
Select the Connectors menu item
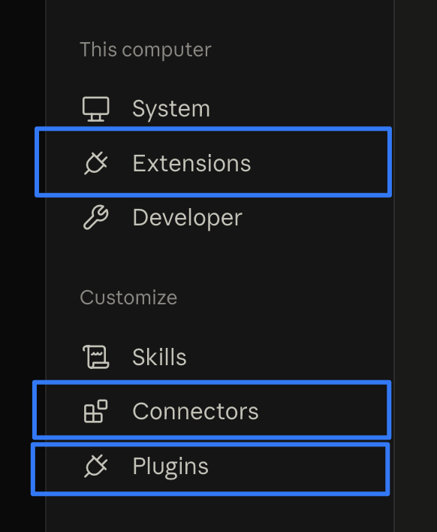tap(212, 410)
